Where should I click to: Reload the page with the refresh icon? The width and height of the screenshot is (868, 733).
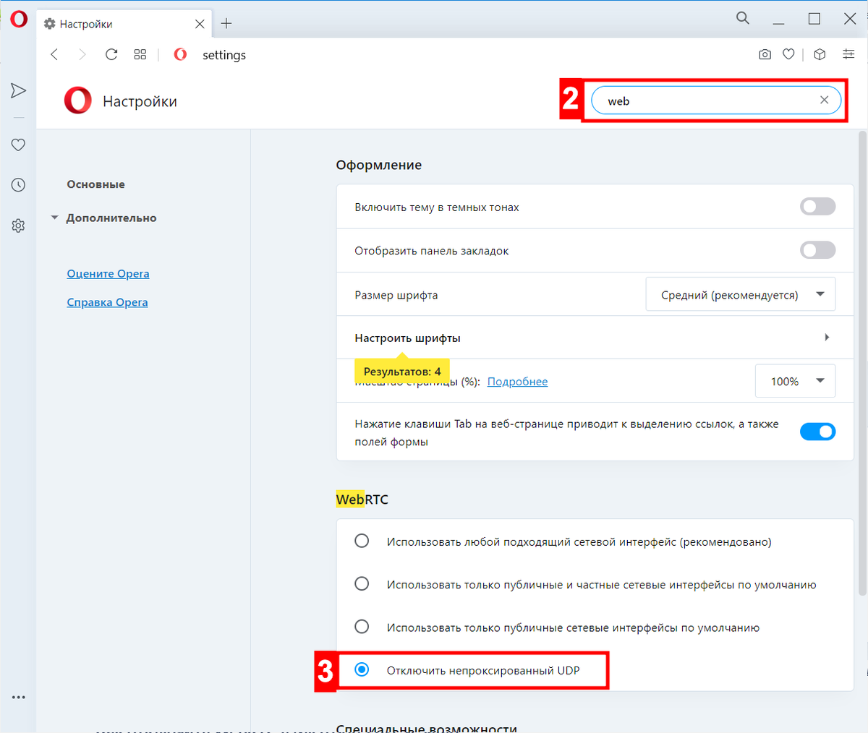111,53
